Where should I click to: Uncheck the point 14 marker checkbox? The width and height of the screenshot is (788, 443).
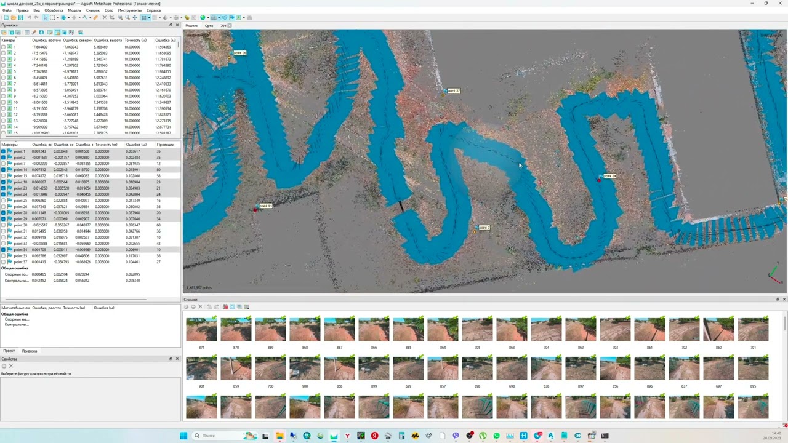coord(3,170)
